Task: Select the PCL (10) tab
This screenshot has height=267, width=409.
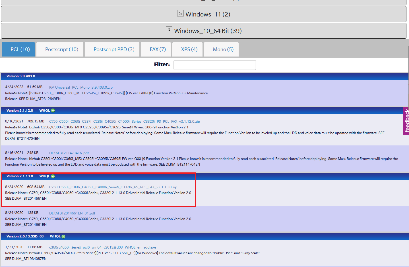Action: pos(18,49)
